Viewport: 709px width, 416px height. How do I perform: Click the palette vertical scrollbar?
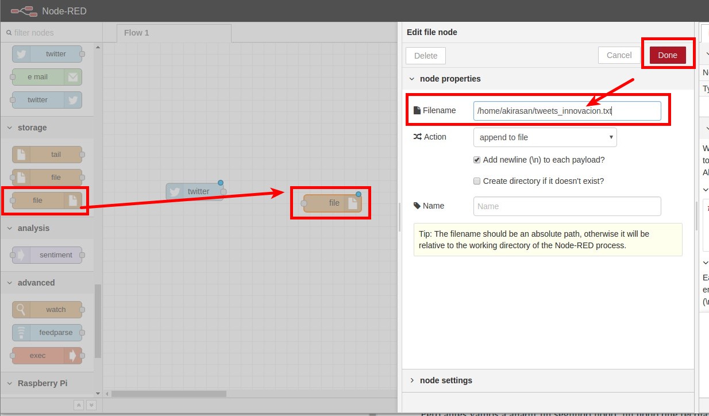click(x=98, y=321)
